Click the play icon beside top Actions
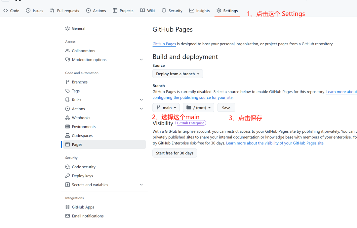 pyautogui.click(x=88, y=11)
